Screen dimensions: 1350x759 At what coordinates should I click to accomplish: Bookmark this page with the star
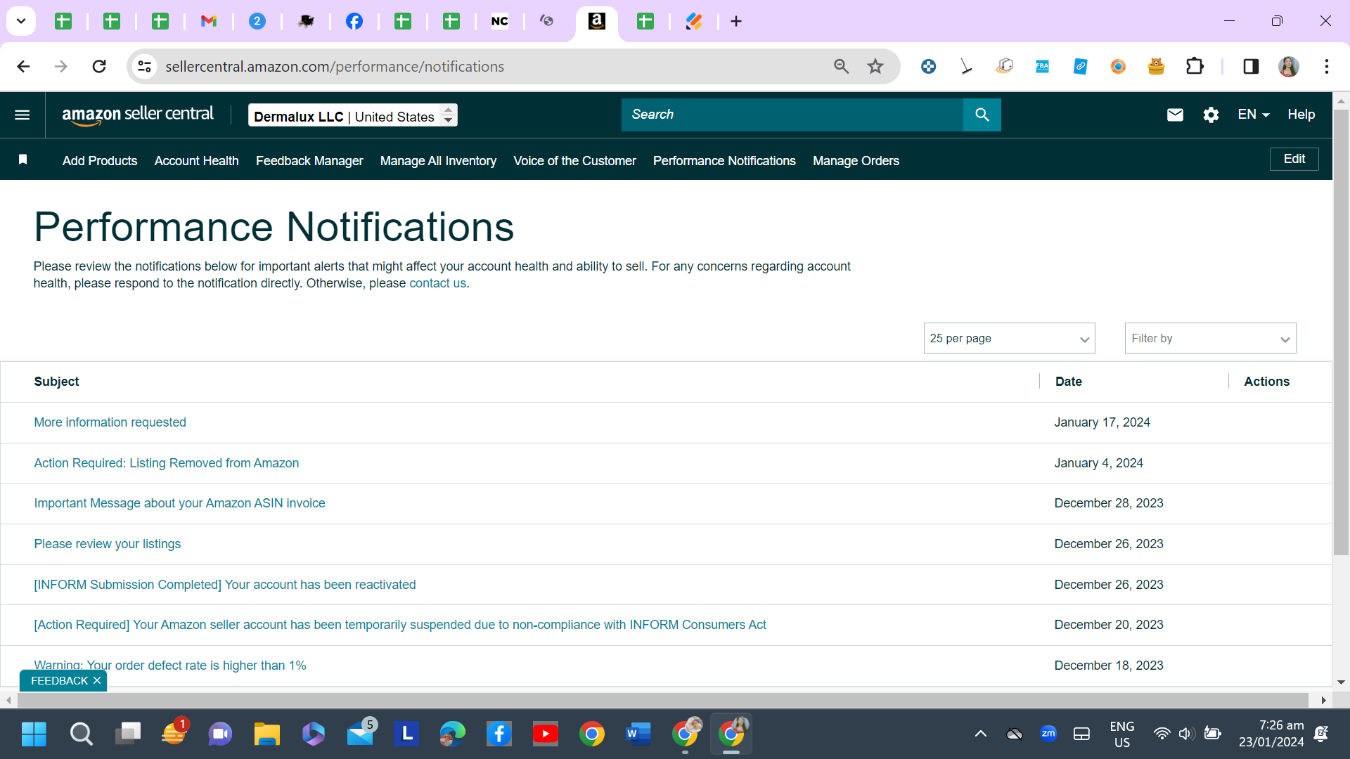point(875,66)
